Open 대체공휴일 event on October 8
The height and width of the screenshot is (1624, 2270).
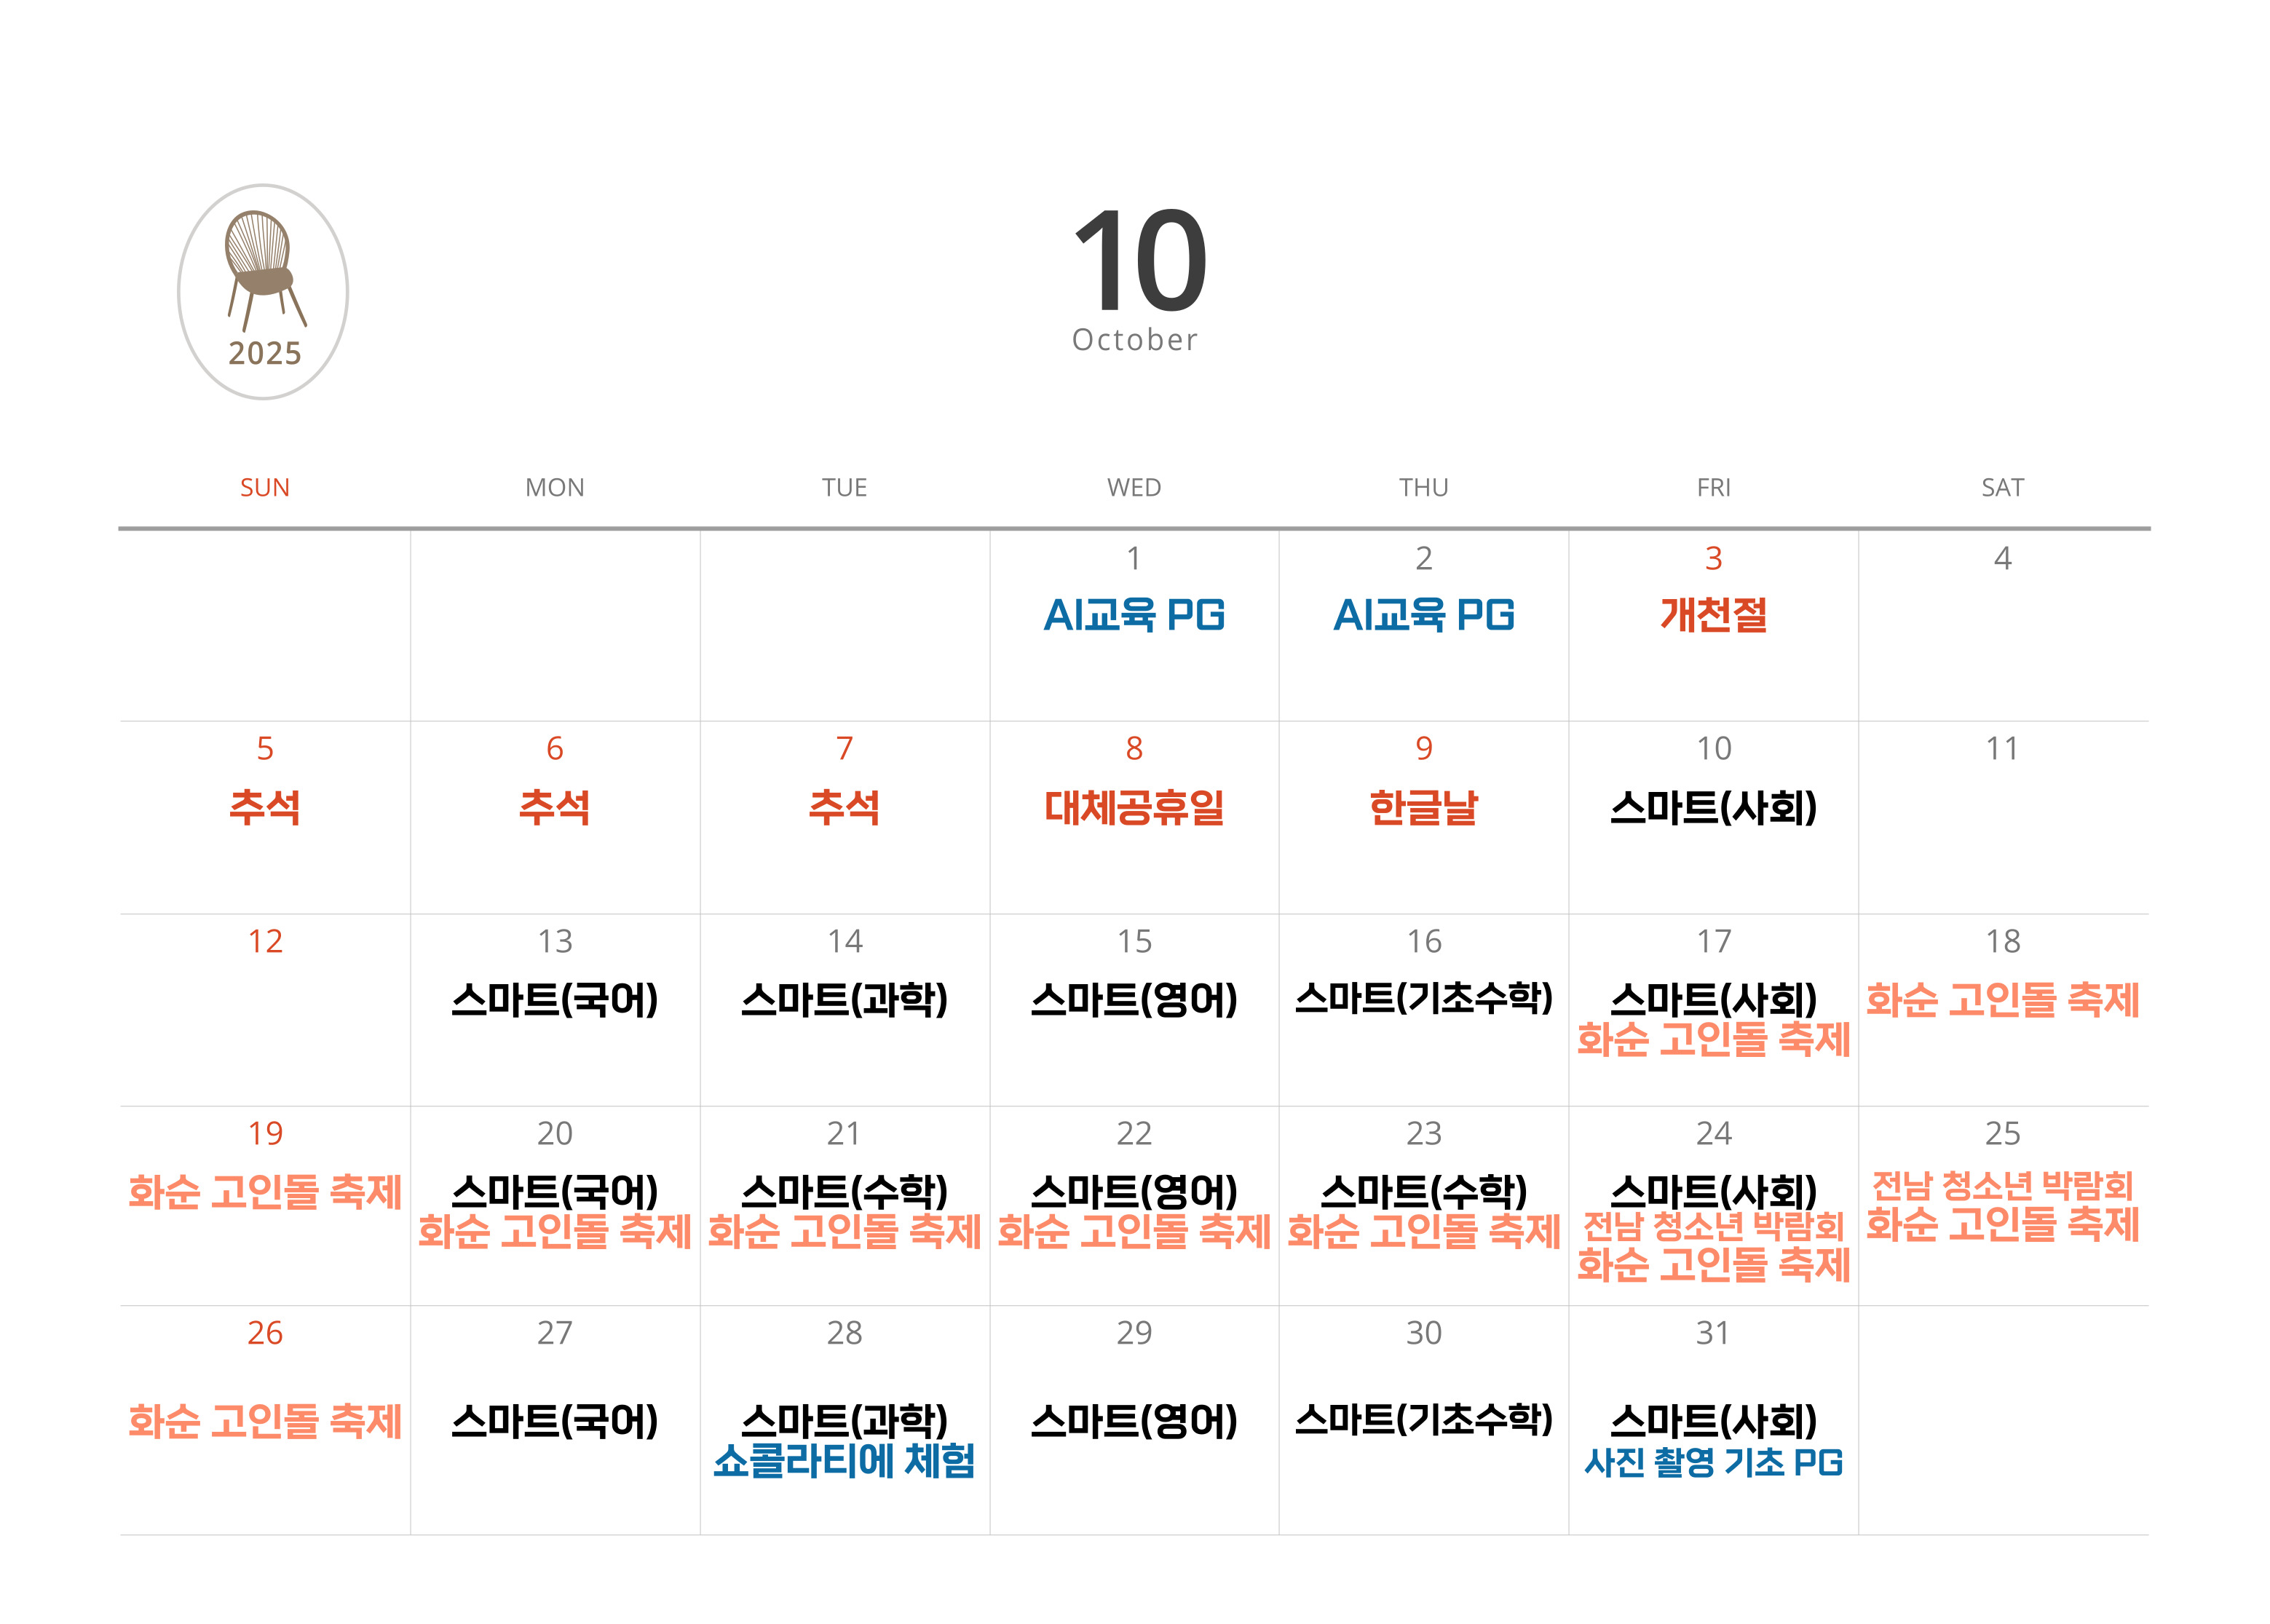1134,807
